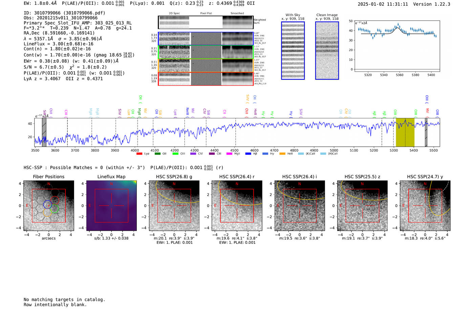Click 'Row intentionally blank.' text
The image size is (474, 323).
click(55, 305)
